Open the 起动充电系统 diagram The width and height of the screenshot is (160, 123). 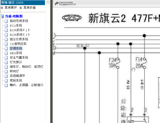click(x=19, y=21)
